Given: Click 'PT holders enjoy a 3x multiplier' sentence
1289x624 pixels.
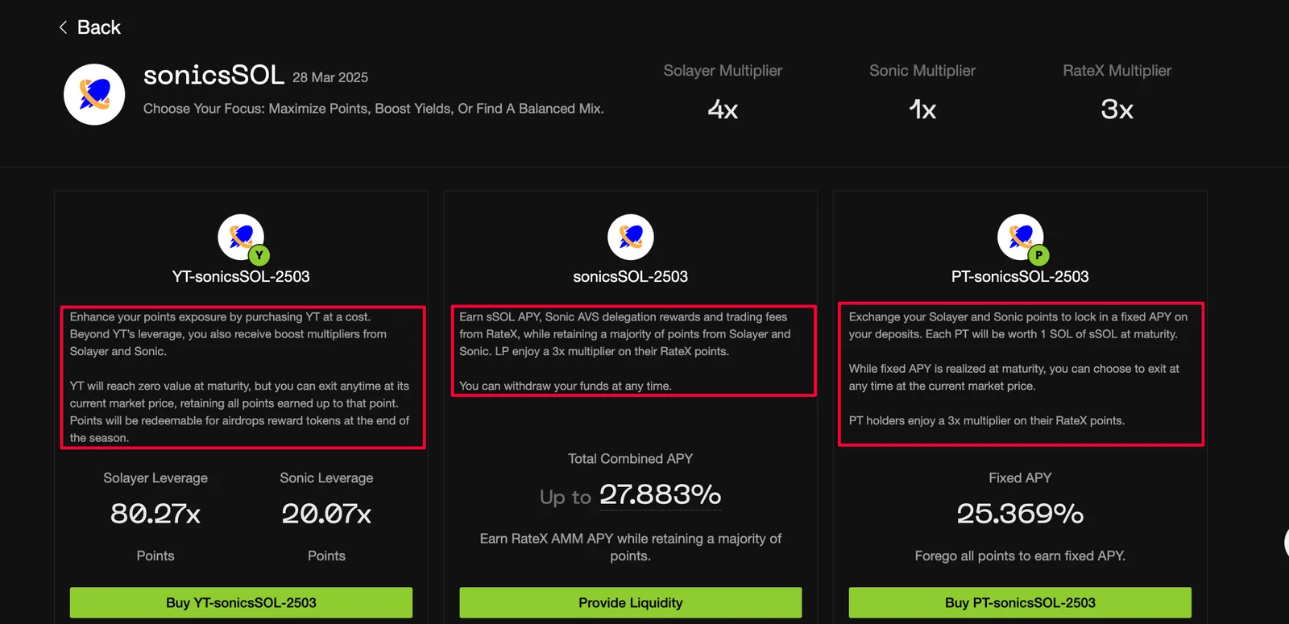Looking at the screenshot, I should pyautogui.click(x=987, y=420).
